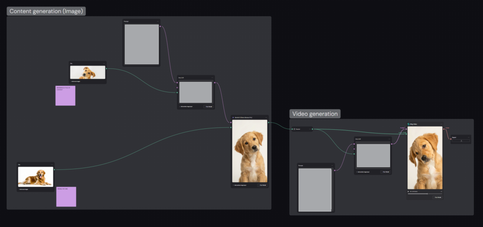Click the Router node icon
The image size is (483, 227).
coord(294,129)
